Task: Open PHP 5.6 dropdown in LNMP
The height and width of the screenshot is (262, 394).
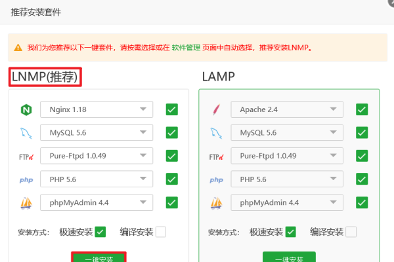Action: coord(97,179)
